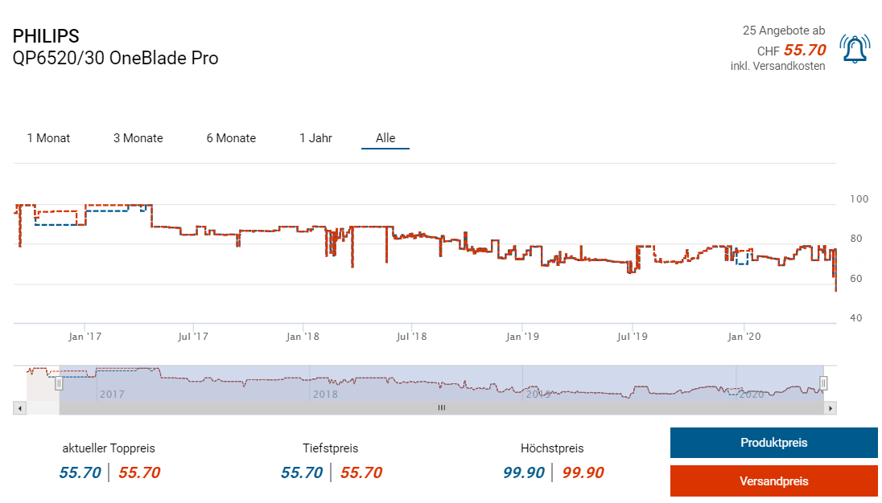This screenshot has height=503, width=882.
Task: Click the Höchstpreis 99.90 value
Action: (x=523, y=472)
